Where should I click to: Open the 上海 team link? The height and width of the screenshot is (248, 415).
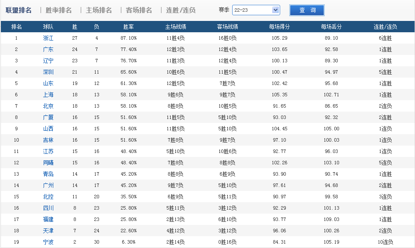coord(48,95)
